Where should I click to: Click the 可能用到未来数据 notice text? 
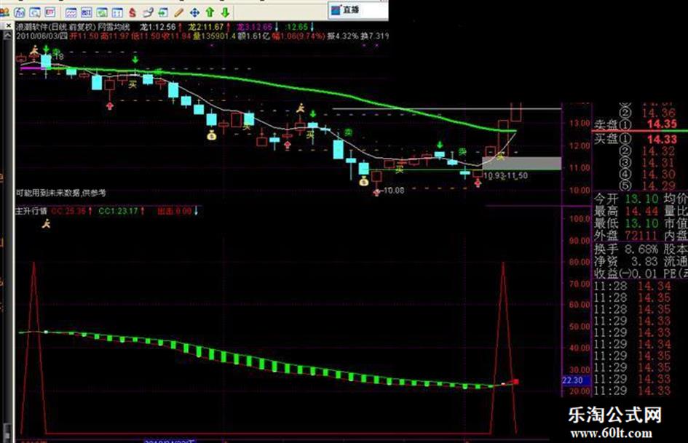click(x=60, y=193)
